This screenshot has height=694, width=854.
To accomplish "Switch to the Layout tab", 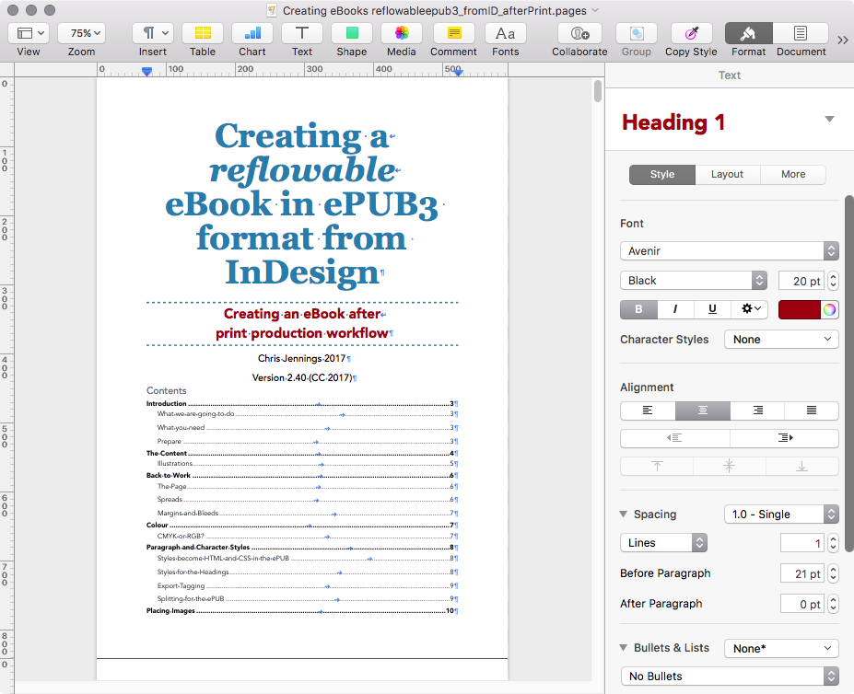I will pos(727,174).
